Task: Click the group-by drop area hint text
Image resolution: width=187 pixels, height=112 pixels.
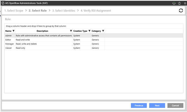Action: click(36, 26)
